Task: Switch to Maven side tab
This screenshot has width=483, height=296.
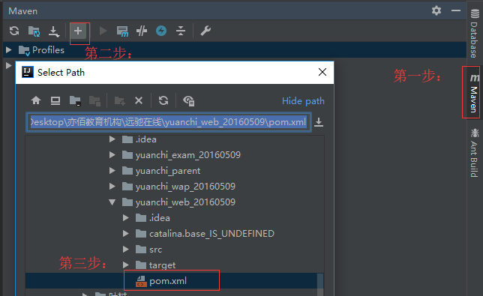Action: (474, 93)
